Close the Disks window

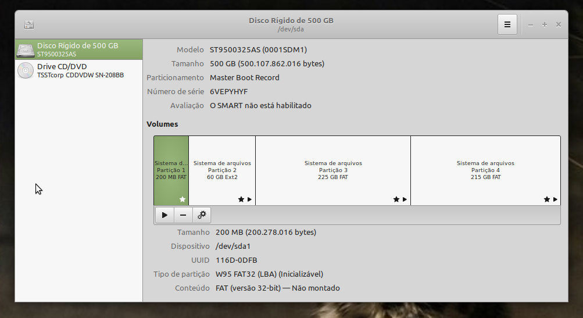(x=558, y=24)
